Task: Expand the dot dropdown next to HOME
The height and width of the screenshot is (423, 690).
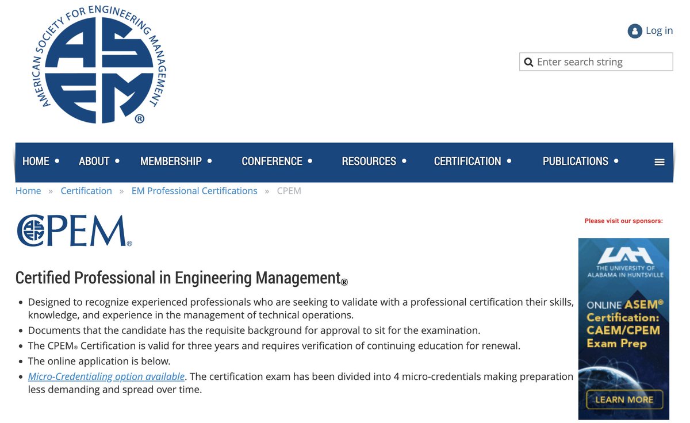Action: point(57,161)
